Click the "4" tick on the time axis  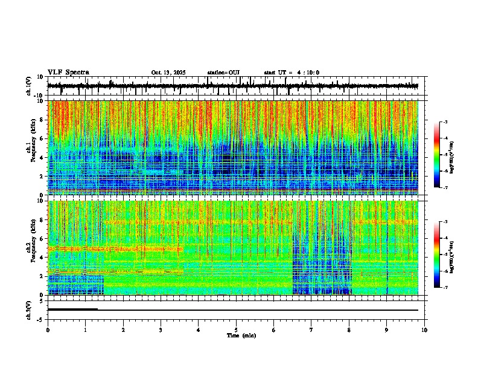(199, 330)
